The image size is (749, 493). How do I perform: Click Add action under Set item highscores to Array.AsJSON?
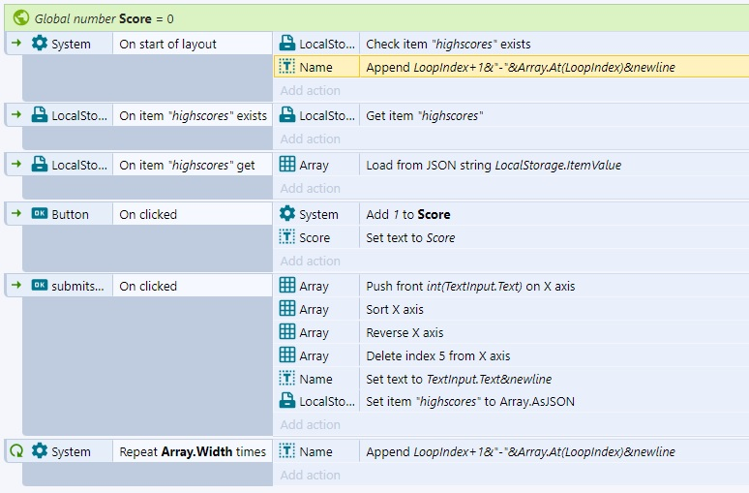(x=310, y=424)
